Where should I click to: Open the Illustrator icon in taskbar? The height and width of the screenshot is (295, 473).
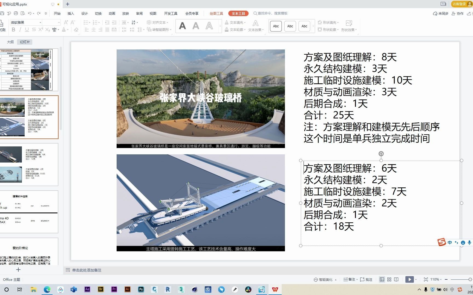128,289
